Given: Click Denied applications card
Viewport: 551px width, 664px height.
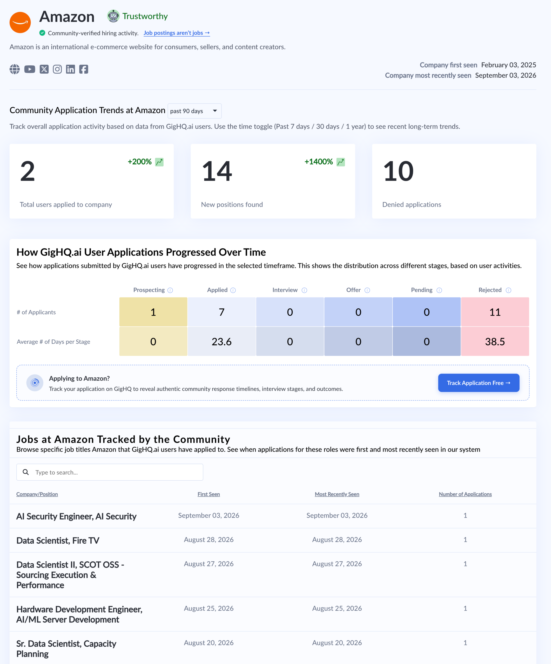Looking at the screenshot, I should point(454,181).
